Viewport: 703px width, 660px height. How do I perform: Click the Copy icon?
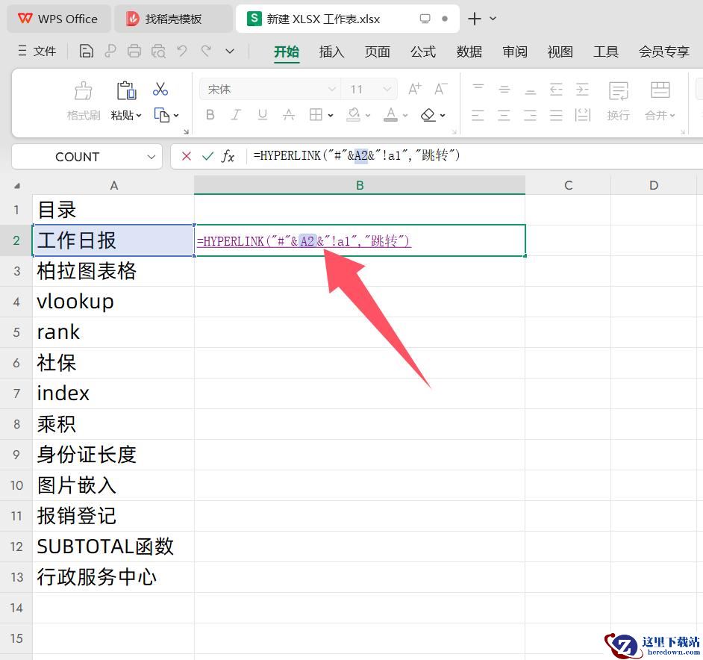161,115
